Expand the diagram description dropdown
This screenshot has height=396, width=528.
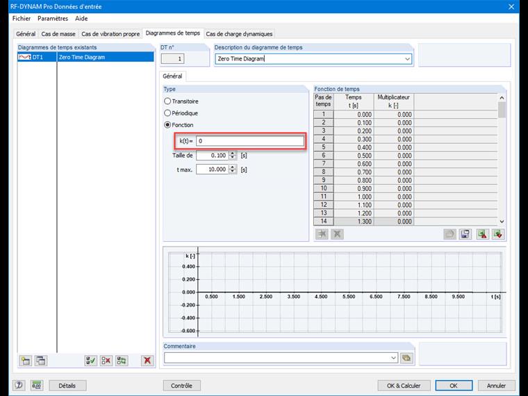[x=407, y=59]
